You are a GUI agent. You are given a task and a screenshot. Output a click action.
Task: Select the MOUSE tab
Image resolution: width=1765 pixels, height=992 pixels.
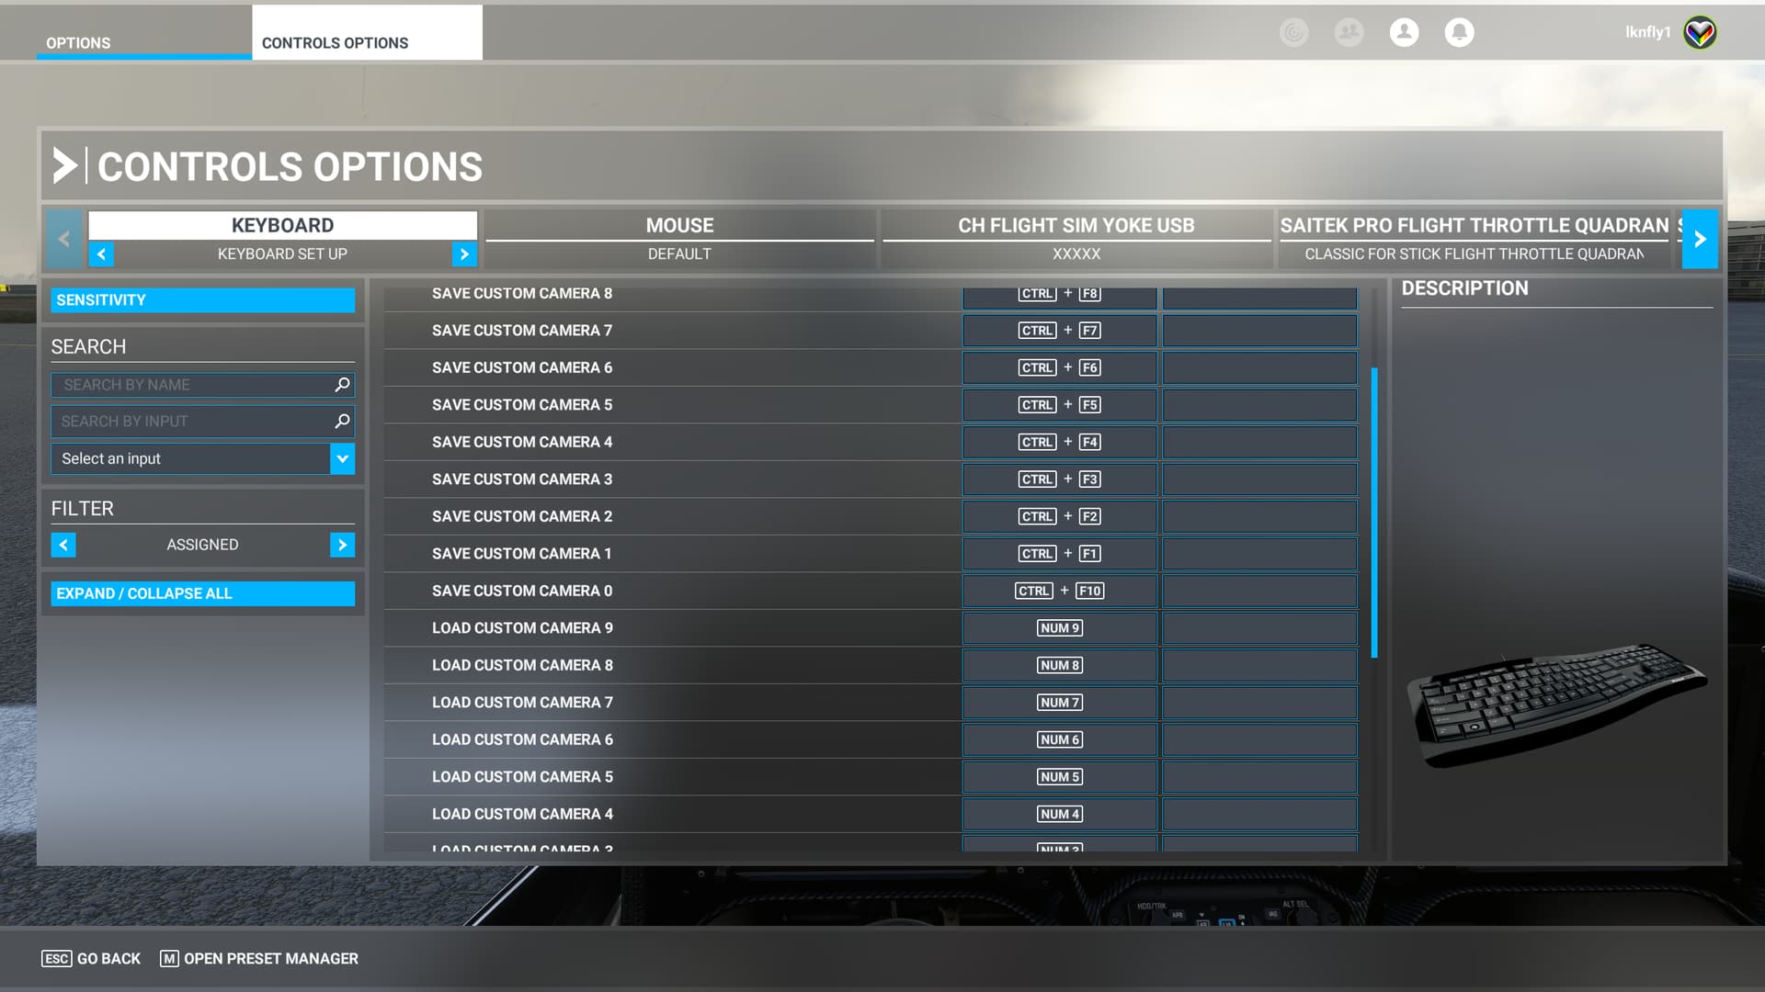pos(678,225)
